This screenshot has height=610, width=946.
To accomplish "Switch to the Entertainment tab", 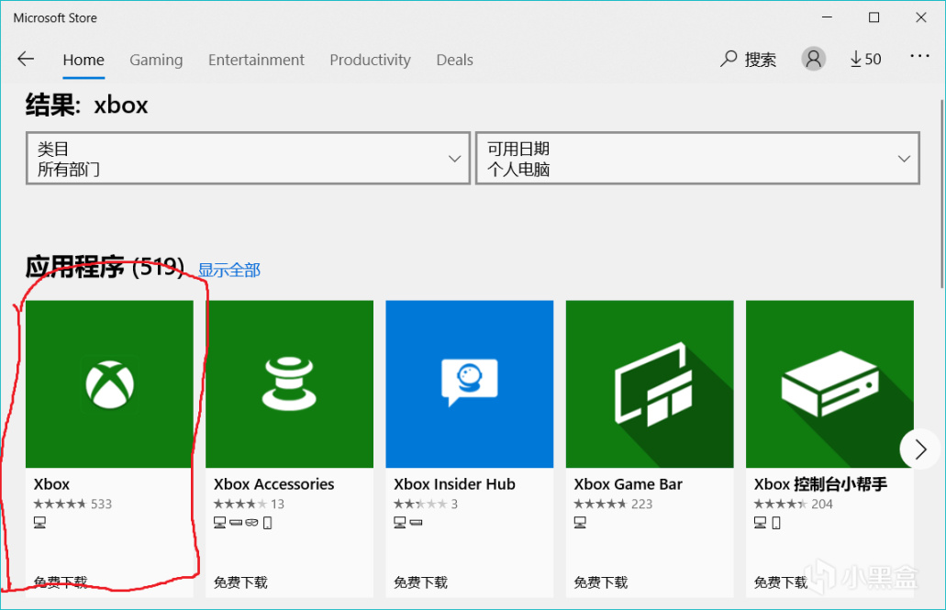I will [x=256, y=60].
